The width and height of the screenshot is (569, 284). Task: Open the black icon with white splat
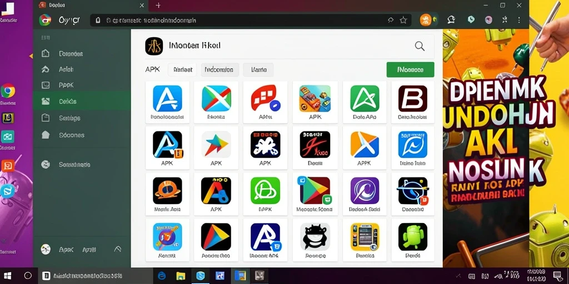(265, 145)
